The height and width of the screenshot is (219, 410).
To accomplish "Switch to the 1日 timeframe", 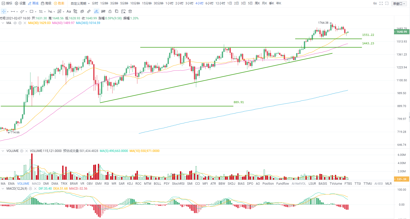I will [230, 3].
